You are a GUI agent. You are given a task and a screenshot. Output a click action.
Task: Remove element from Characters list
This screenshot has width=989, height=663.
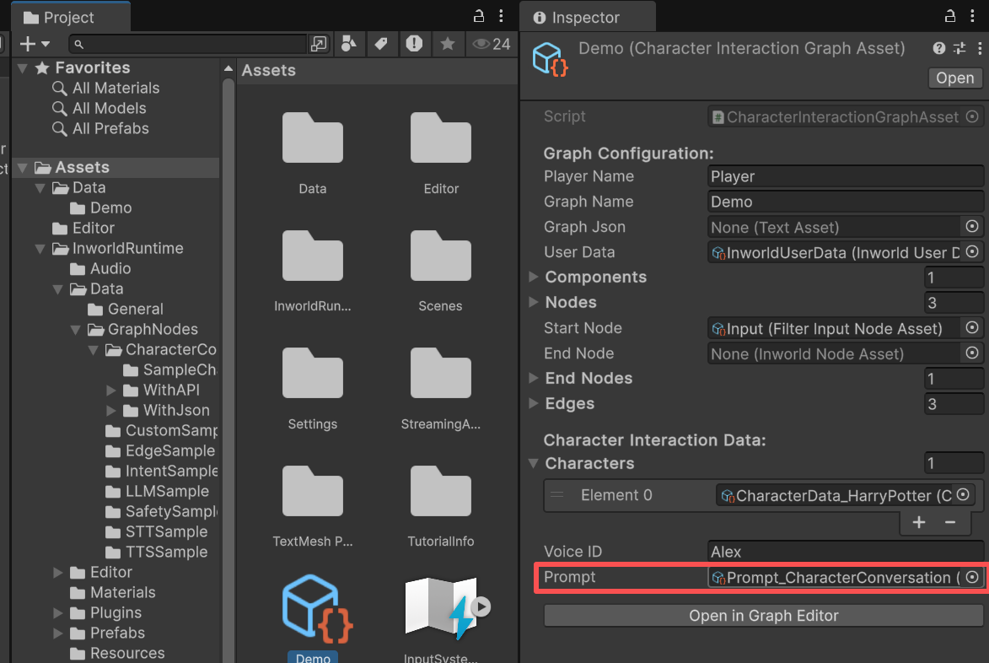click(950, 522)
